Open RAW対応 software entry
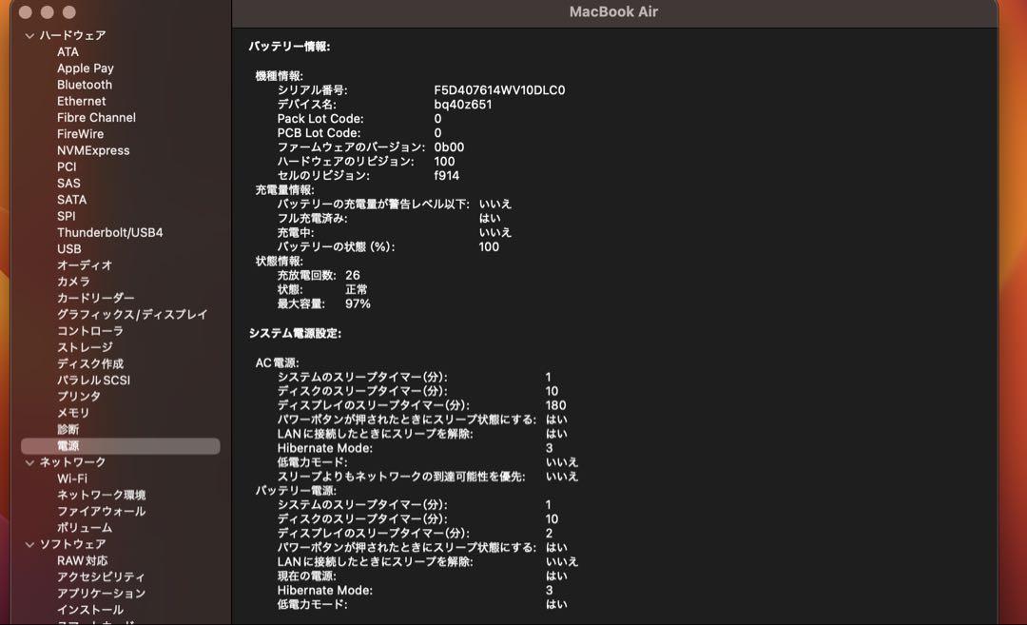The height and width of the screenshot is (625, 1027). click(x=82, y=561)
